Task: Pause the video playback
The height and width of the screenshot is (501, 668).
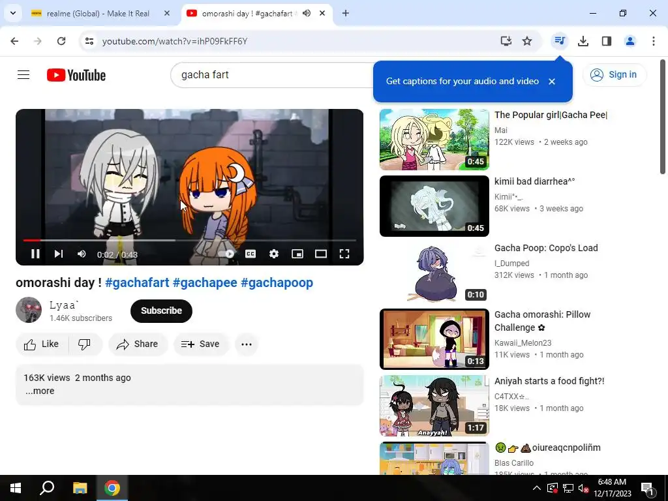Action: pyautogui.click(x=35, y=254)
